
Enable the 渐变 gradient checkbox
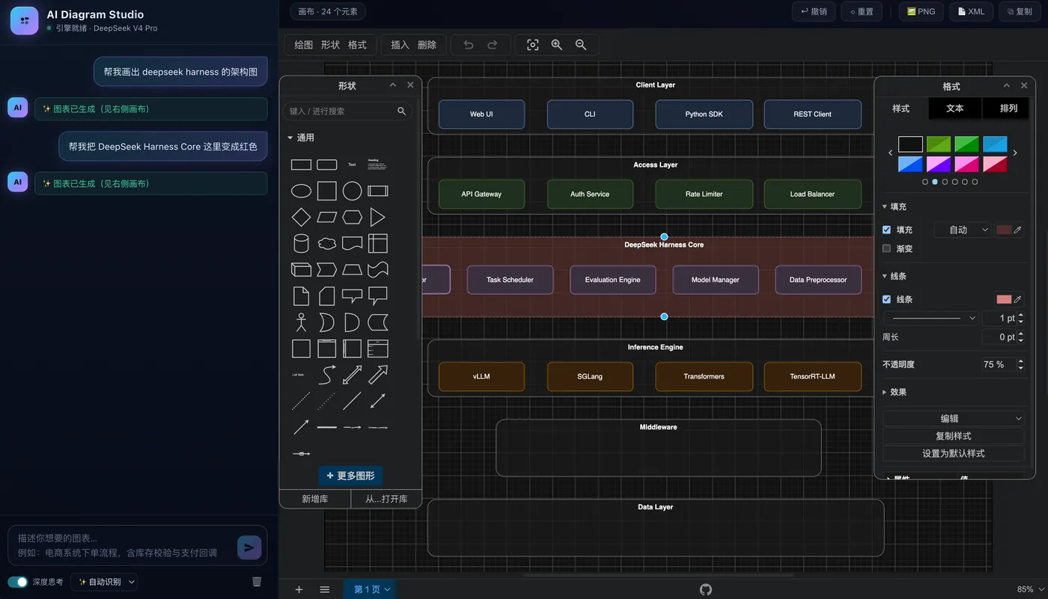(x=887, y=248)
